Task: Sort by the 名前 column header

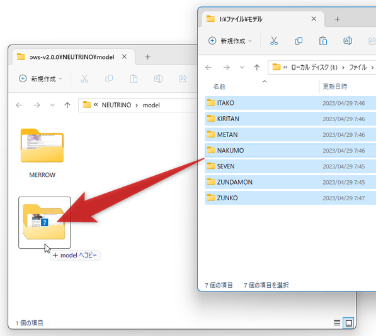Action: pos(219,87)
